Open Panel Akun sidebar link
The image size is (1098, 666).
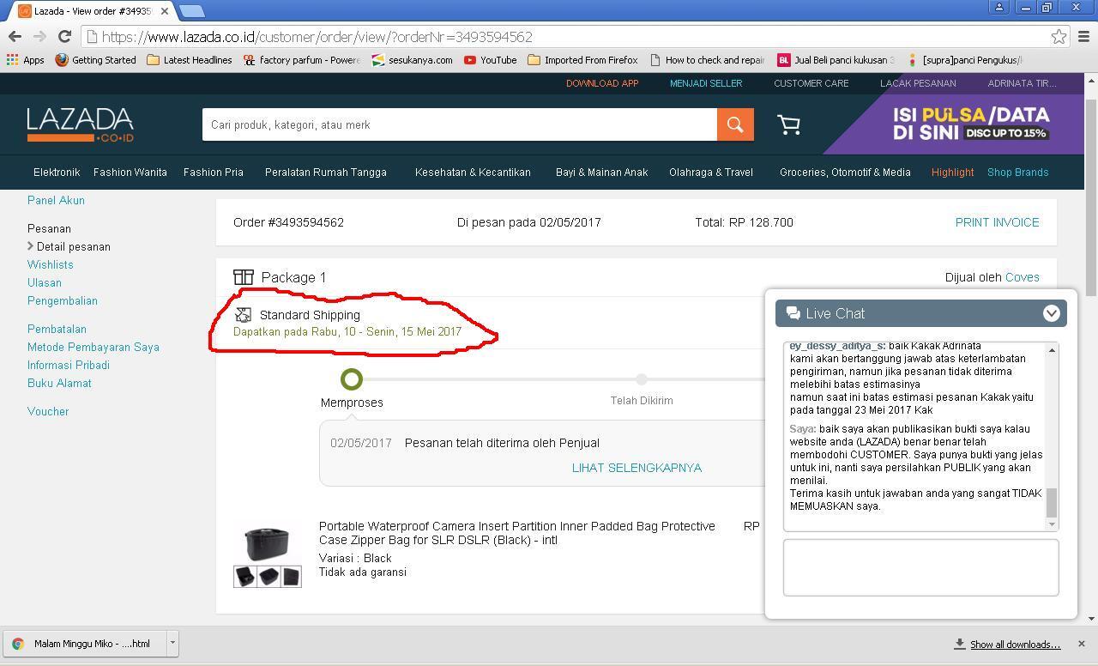coord(56,200)
